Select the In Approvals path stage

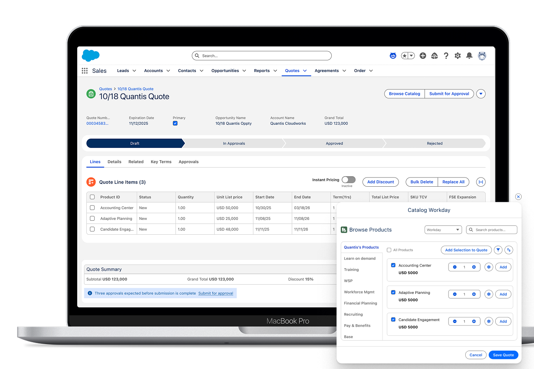click(x=234, y=144)
